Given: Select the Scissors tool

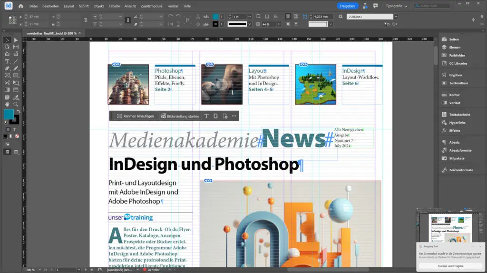Looking at the screenshot, I should [x=7, y=83].
